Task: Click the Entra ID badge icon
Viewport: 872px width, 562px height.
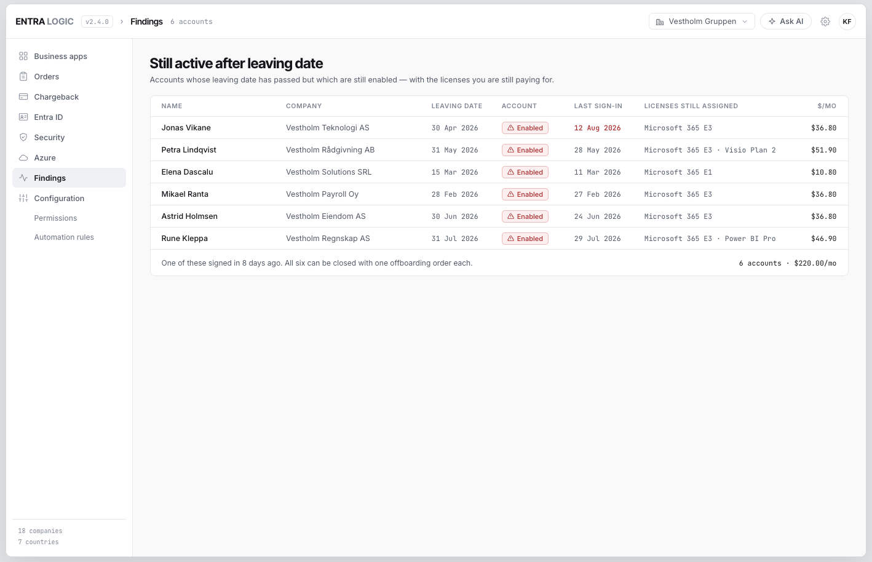Action: (23, 117)
